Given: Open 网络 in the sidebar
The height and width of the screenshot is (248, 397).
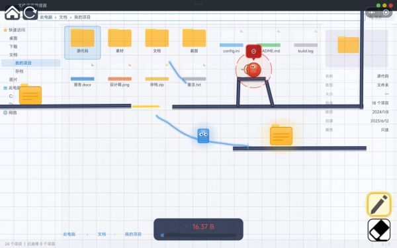Looking at the screenshot, I should [13, 112].
